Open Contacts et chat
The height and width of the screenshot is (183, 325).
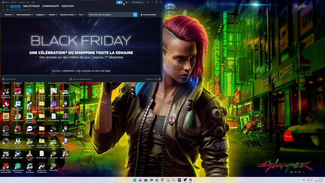pyautogui.click(x=153, y=79)
